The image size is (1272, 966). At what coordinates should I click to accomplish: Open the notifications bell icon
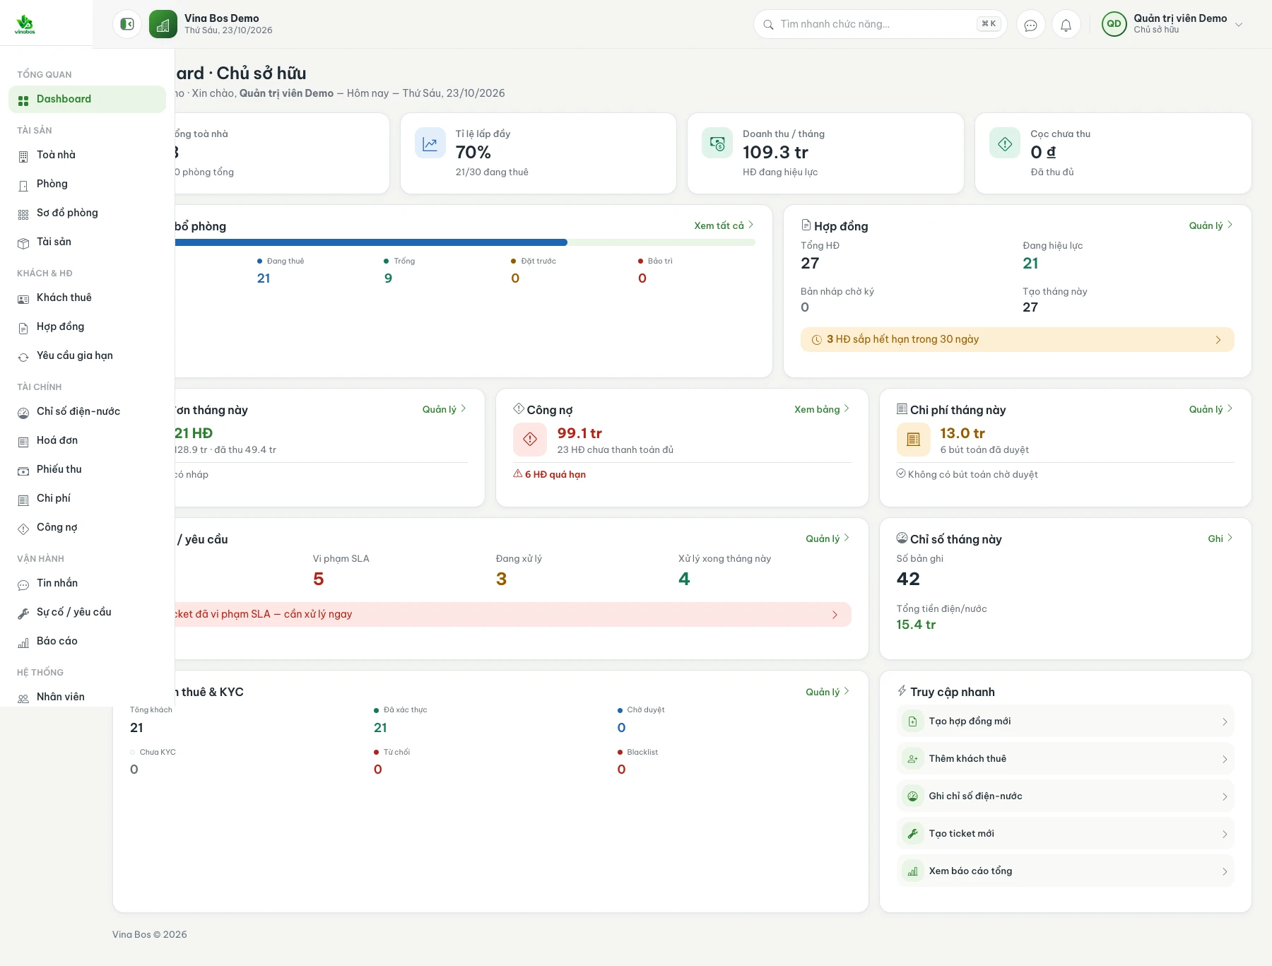[1066, 25]
